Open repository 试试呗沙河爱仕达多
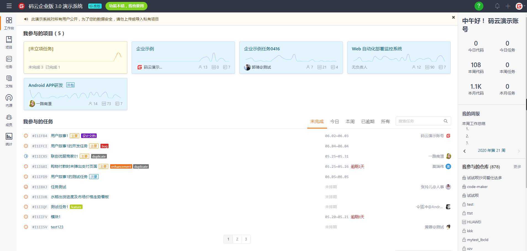This screenshot has height=251, width=527. coord(484,178)
